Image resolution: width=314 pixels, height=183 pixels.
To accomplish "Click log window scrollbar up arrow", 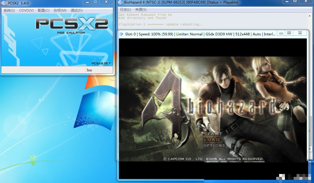I will click(310, 15).
